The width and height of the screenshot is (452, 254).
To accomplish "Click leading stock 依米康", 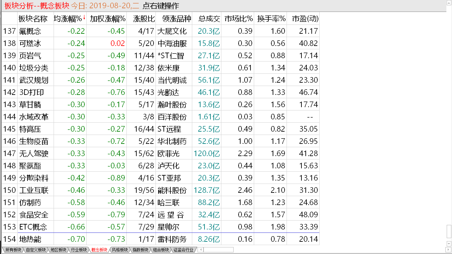I will [x=168, y=68].
